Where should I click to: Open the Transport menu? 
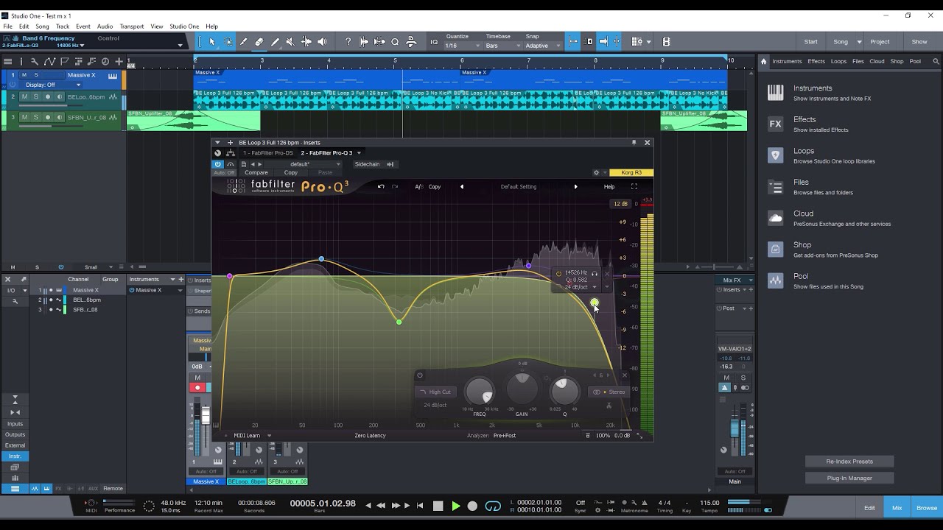(x=132, y=26)
